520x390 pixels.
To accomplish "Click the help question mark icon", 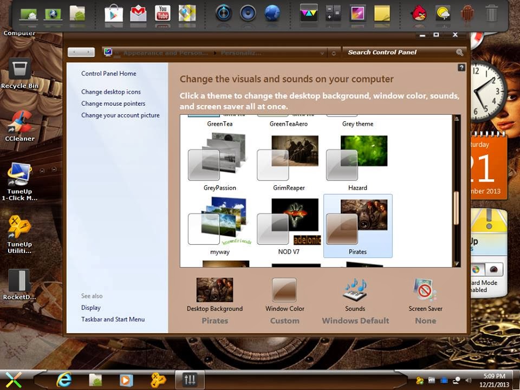I will (x=461, y=68).
